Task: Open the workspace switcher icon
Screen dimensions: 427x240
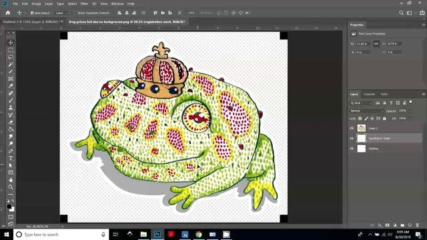Action: (409, 13)
